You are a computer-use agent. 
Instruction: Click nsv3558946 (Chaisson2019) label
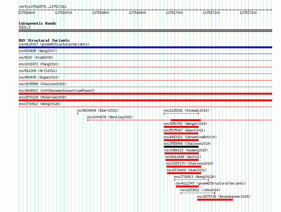pyautogui.click(x=187, y=144)
